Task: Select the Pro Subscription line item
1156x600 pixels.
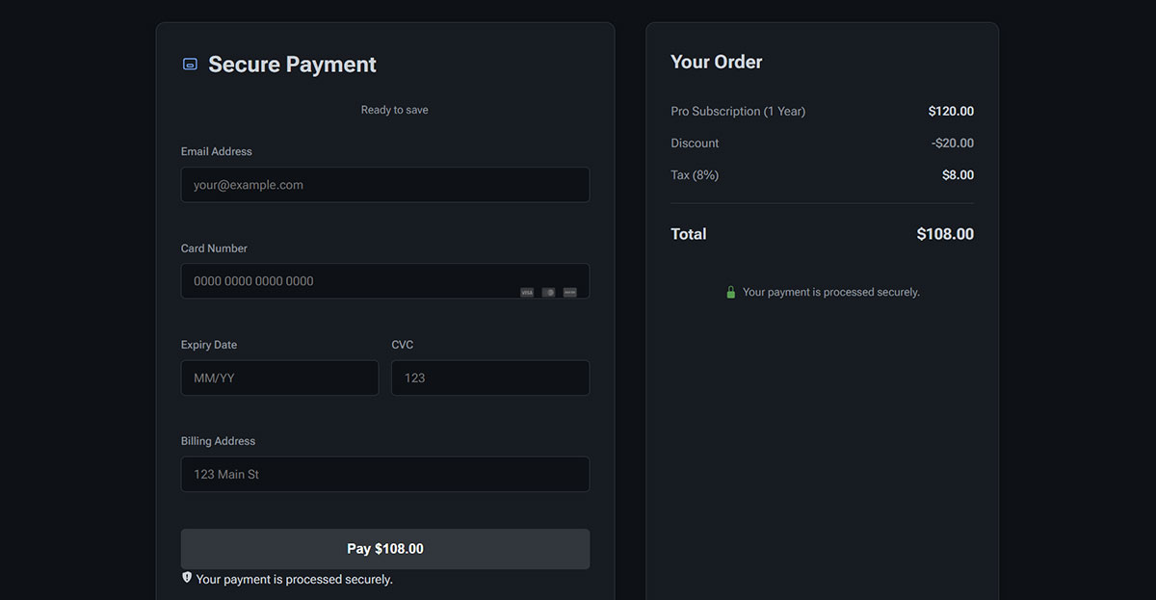Action: click(x=737, y=111)
